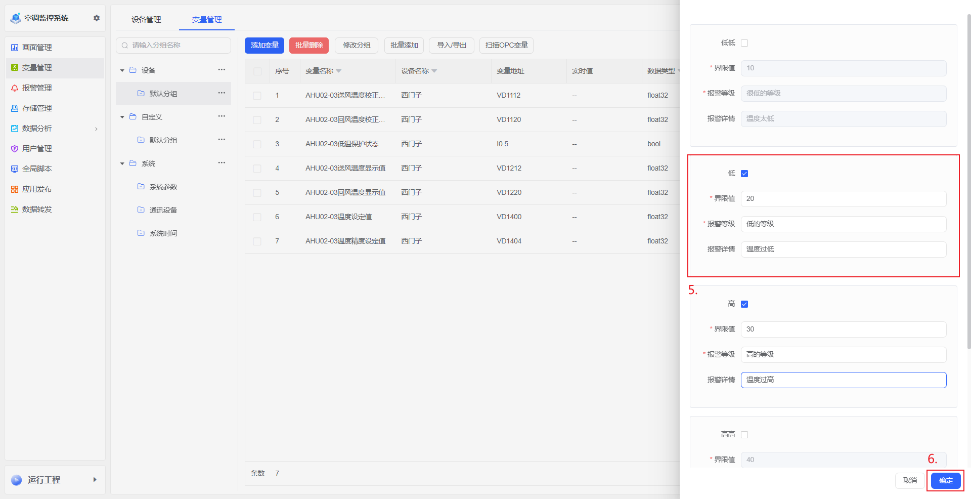Click the 运行工程 play icon
Image resolution: width=971 pixels, height=499 pixels.
click(17, 480)
